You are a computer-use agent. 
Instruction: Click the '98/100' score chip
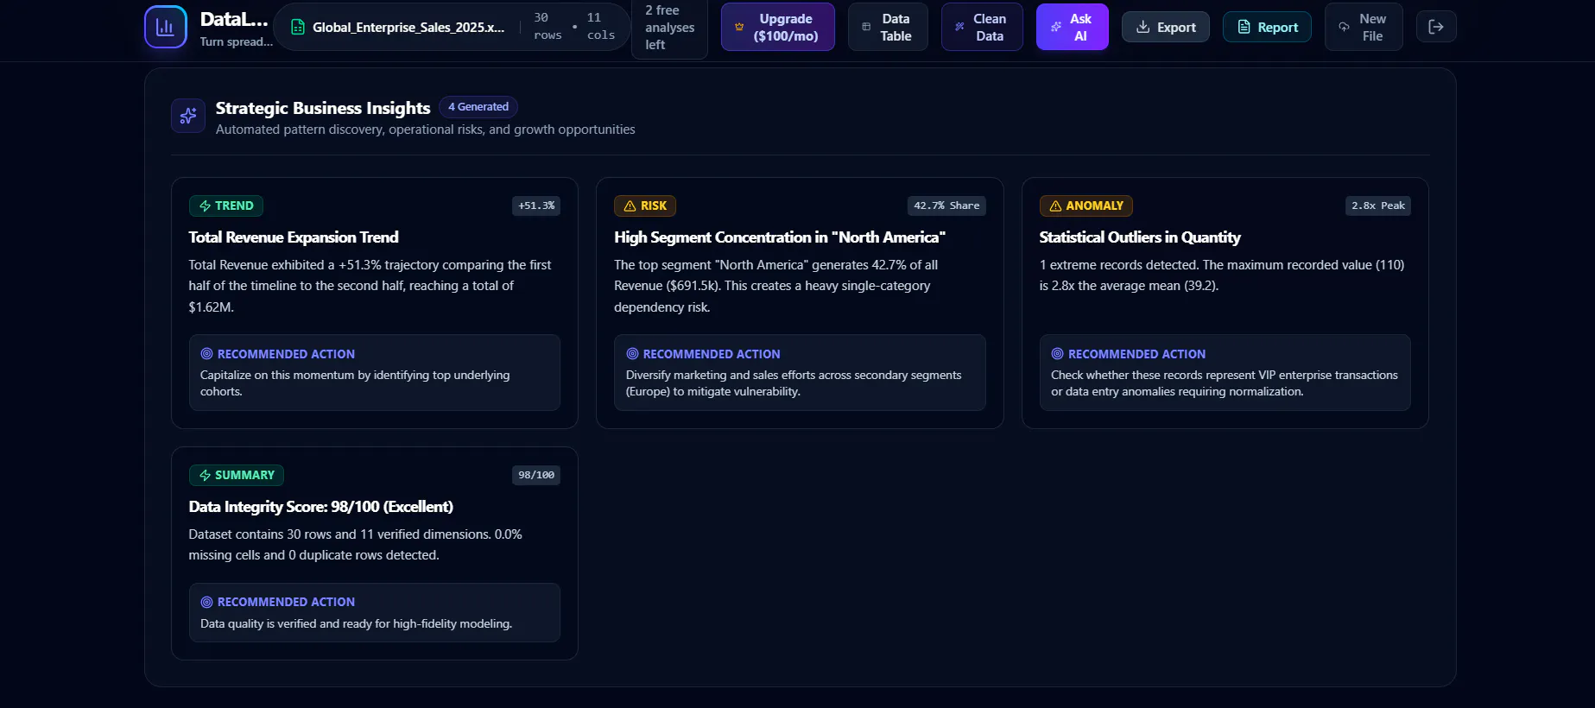pos(536,475)
